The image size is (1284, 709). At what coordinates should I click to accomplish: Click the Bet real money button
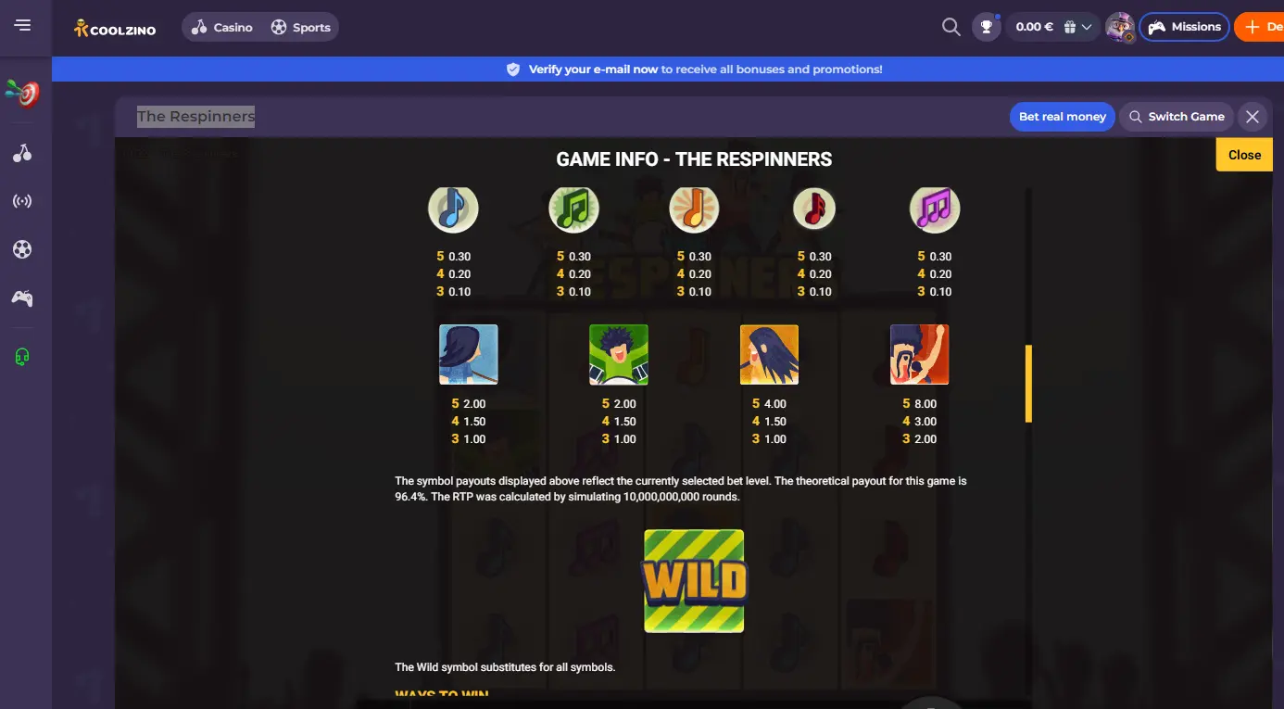point(1062,117)
